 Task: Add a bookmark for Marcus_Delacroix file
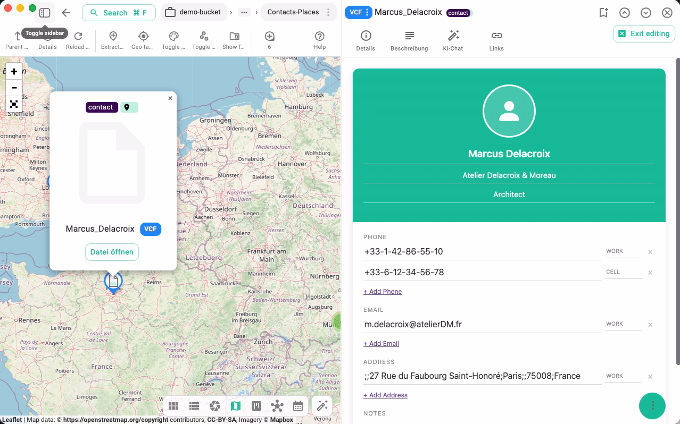click(x=603, y=13)
